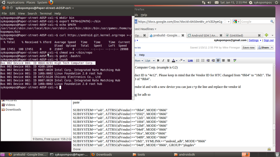
Task: Open the Google Docs Help menu
Action: coord(142,55)
